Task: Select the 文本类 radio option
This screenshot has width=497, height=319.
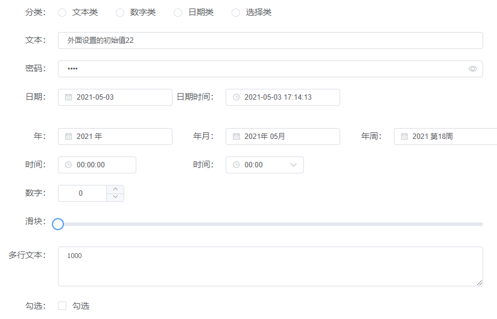Action: (62, 13)
